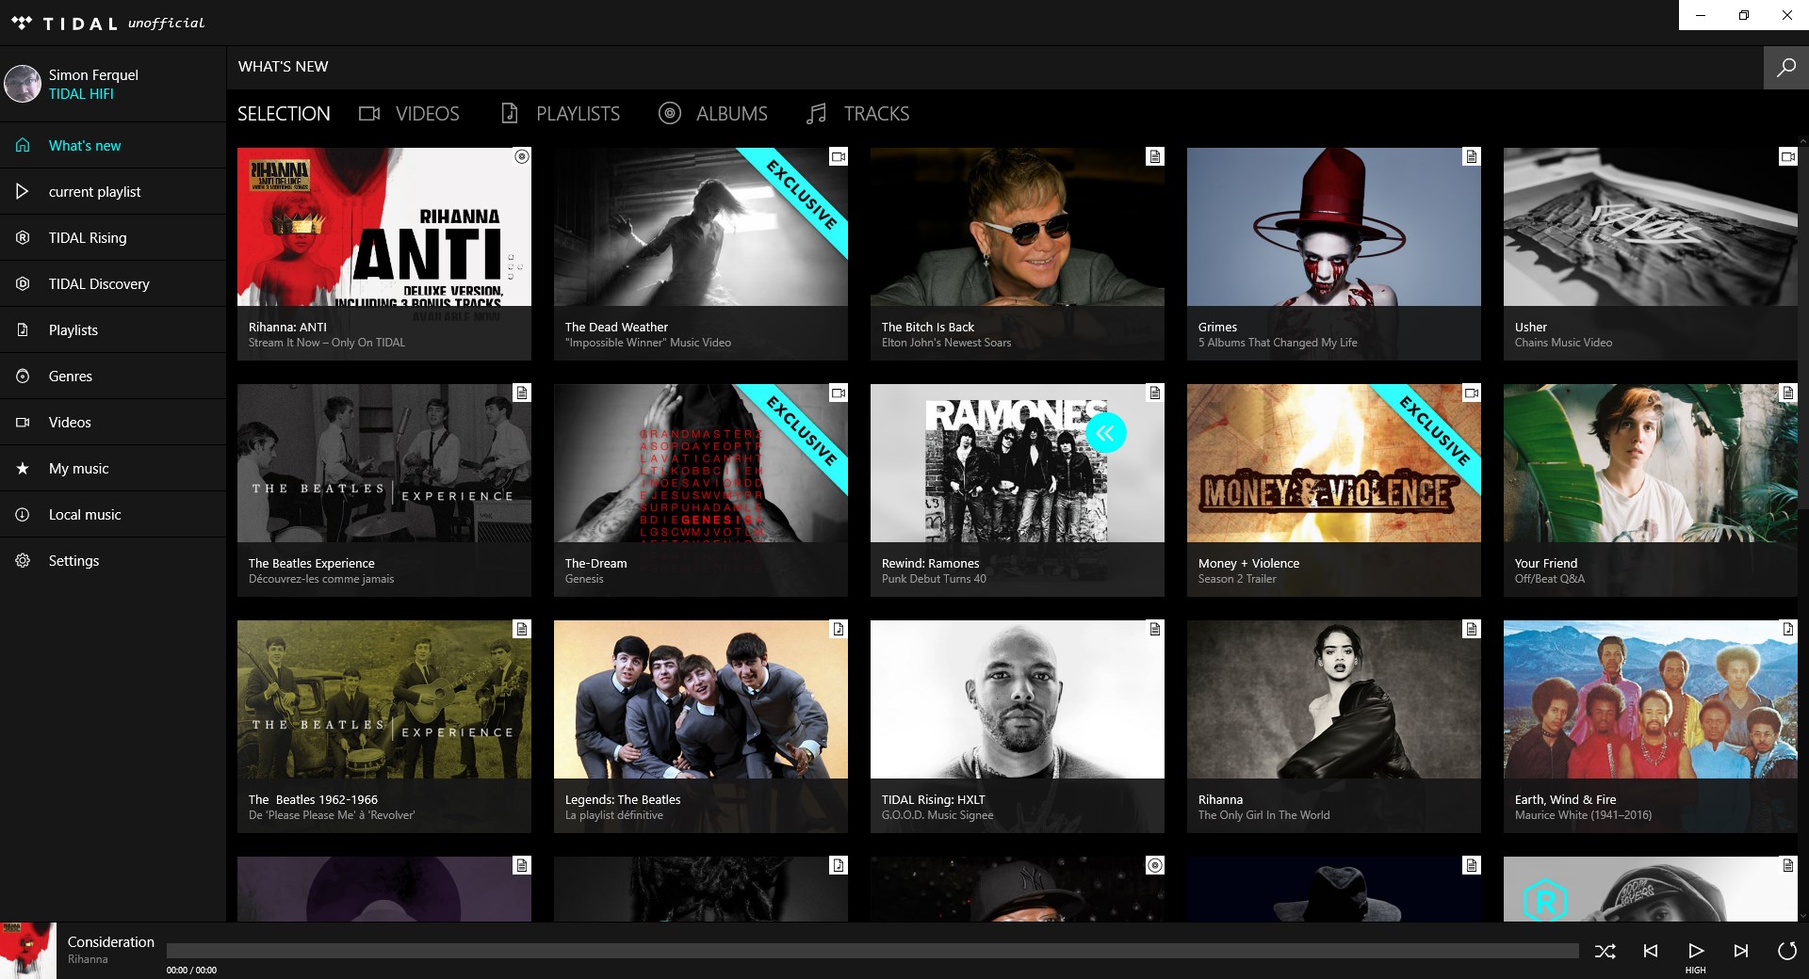Click the playlist icon on Legends: The Beatles card
1809x979 pixels.
point(838,630)
